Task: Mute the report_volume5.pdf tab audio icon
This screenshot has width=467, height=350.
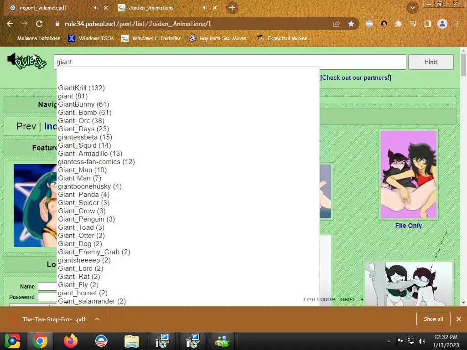Action: [96, 8]
